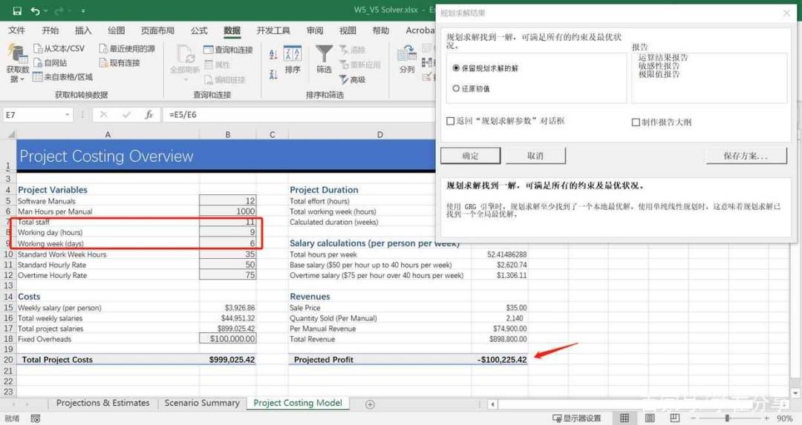Click the 确定 button in the Solver dialog

click(470, 156)
